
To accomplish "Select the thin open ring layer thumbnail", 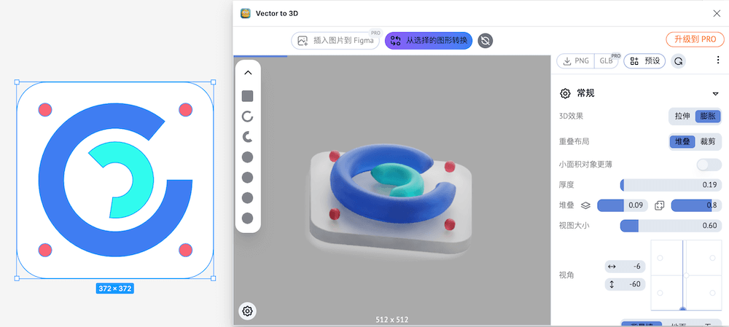I will [248, 117].
